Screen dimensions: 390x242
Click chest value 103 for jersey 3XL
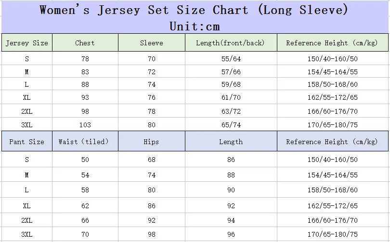pos(85,125)
